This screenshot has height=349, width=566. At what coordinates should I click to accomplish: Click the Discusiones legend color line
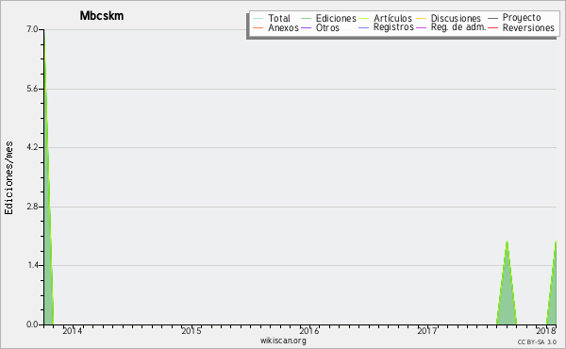click(x=422, y=19)
